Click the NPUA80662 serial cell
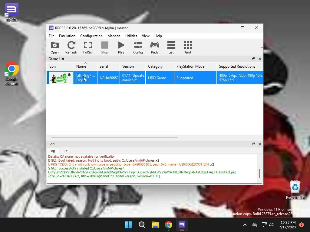Image resolution: width=310 pixels, height=232 pixels. pyautogui.click(x=109, y=78)
